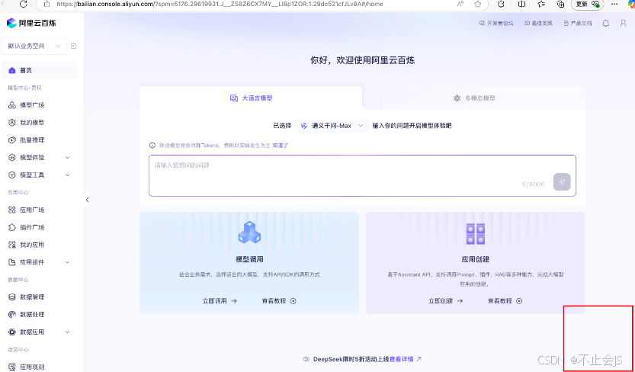Open the 默认业务空间 workspace dropdown
The image size is (635, 372).
(x=34, y=46)
